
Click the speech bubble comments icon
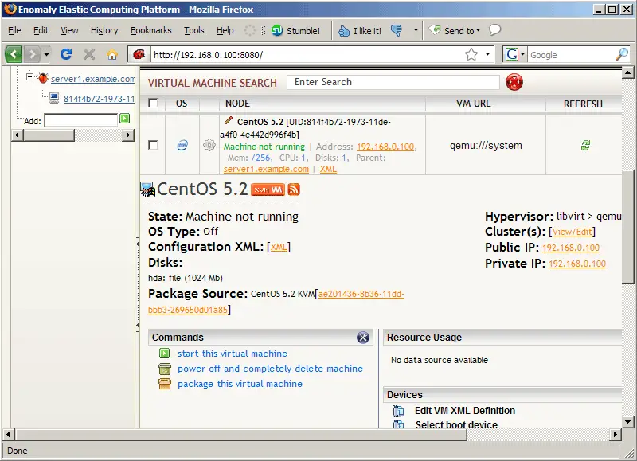pos(494,30)
